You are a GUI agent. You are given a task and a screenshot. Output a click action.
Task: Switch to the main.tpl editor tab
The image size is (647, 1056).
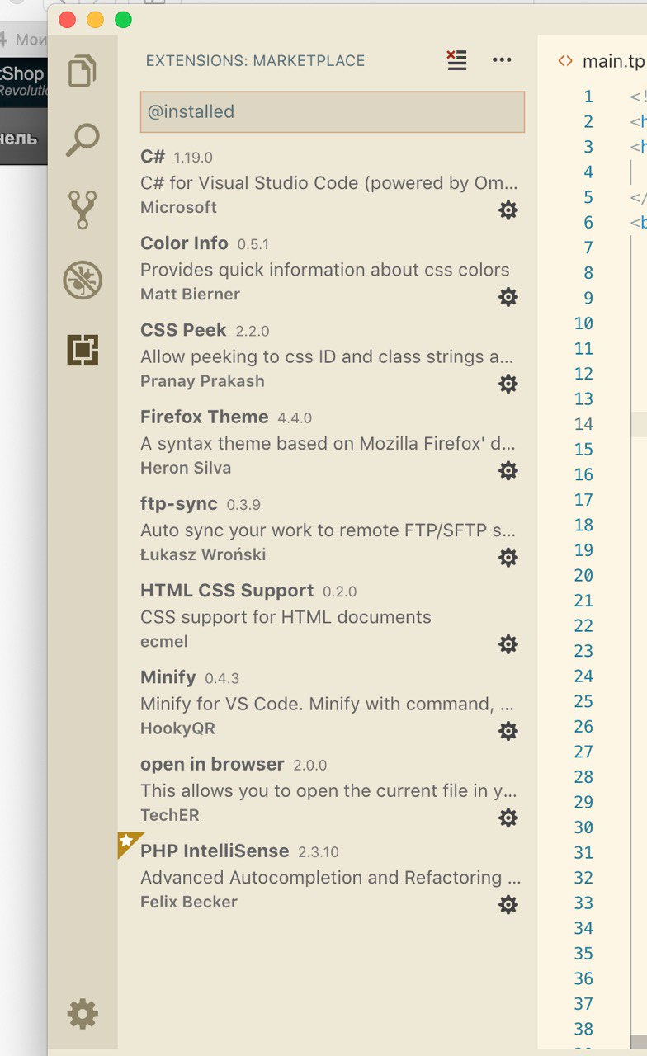[601, 61]
